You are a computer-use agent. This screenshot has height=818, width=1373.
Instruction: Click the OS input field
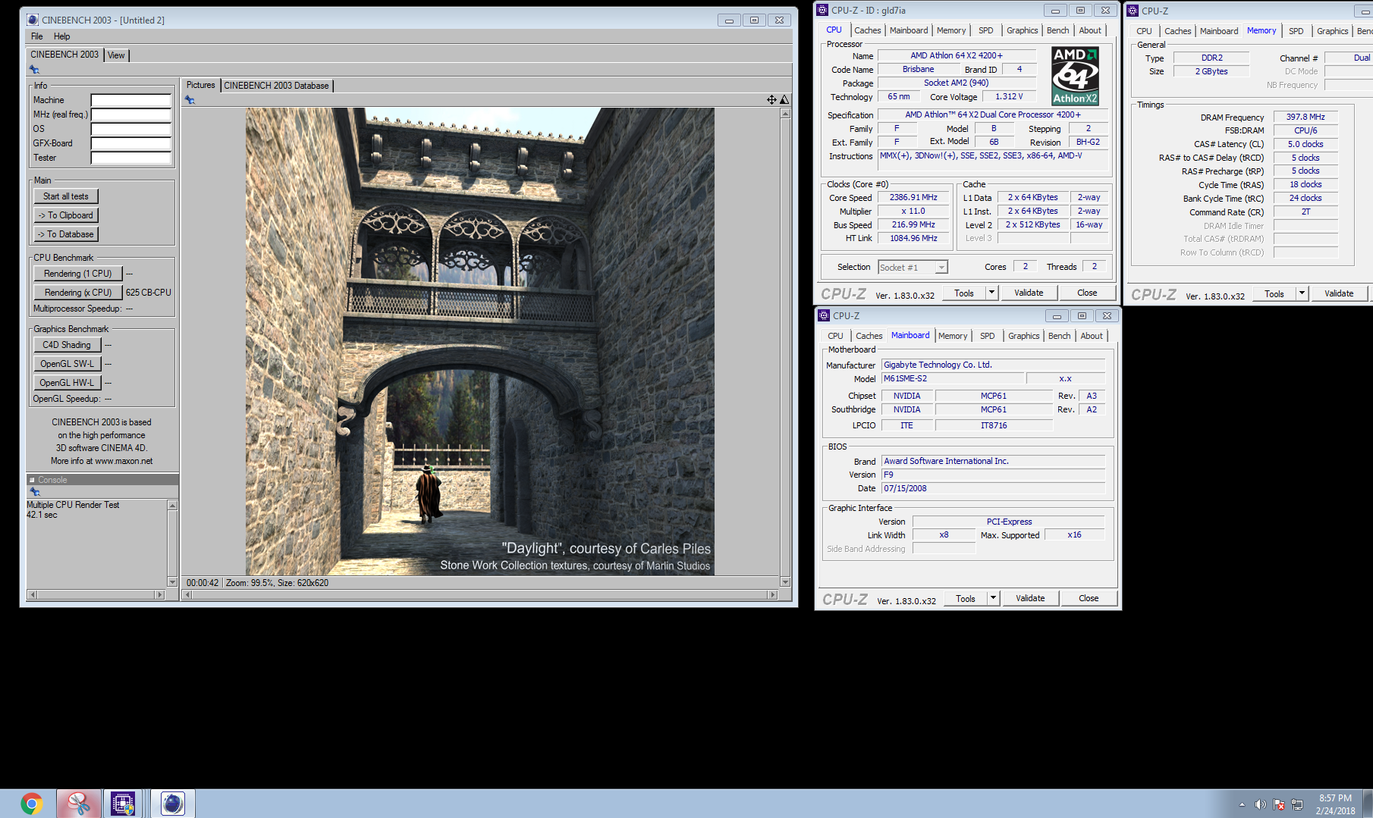(x=131, y=129)
